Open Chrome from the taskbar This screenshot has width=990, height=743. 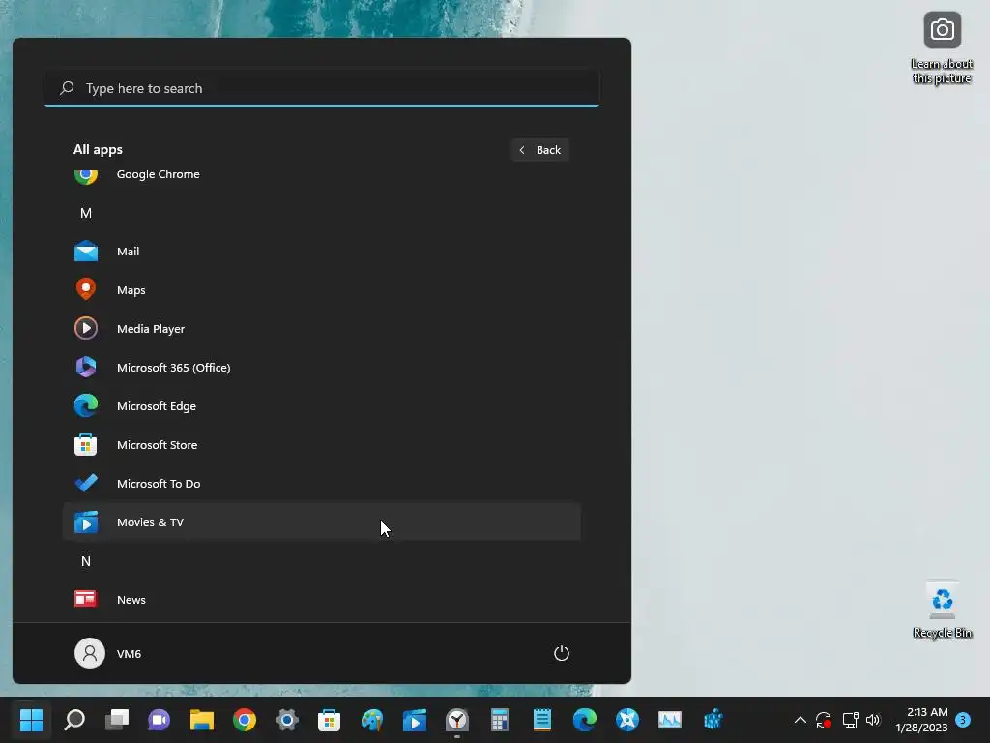[245, 720]
